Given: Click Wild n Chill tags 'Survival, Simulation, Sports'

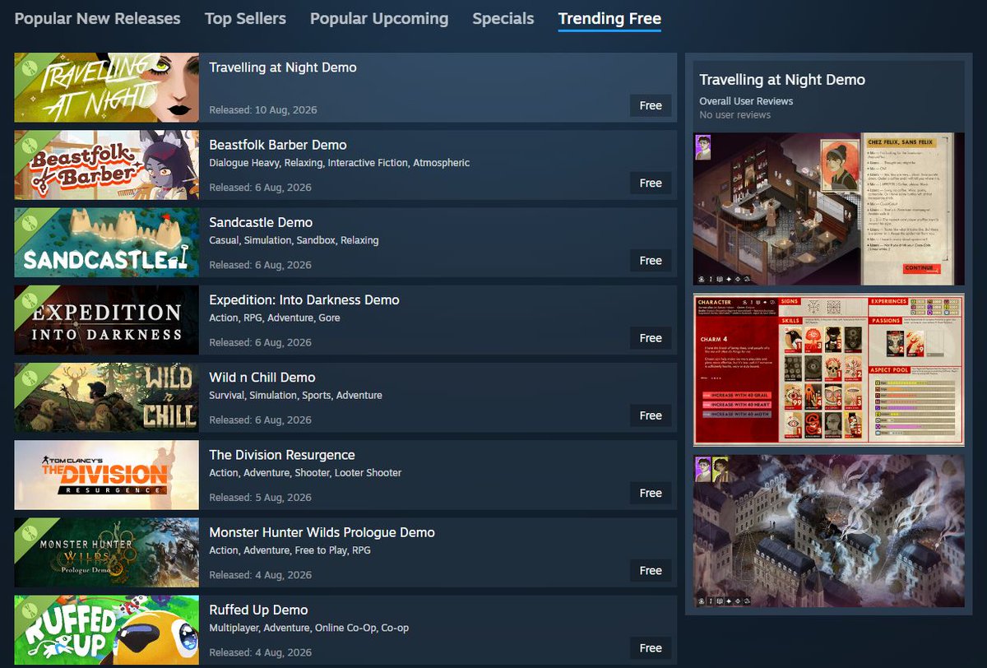Looking at the screenshot, I should (x=270, y=395).
